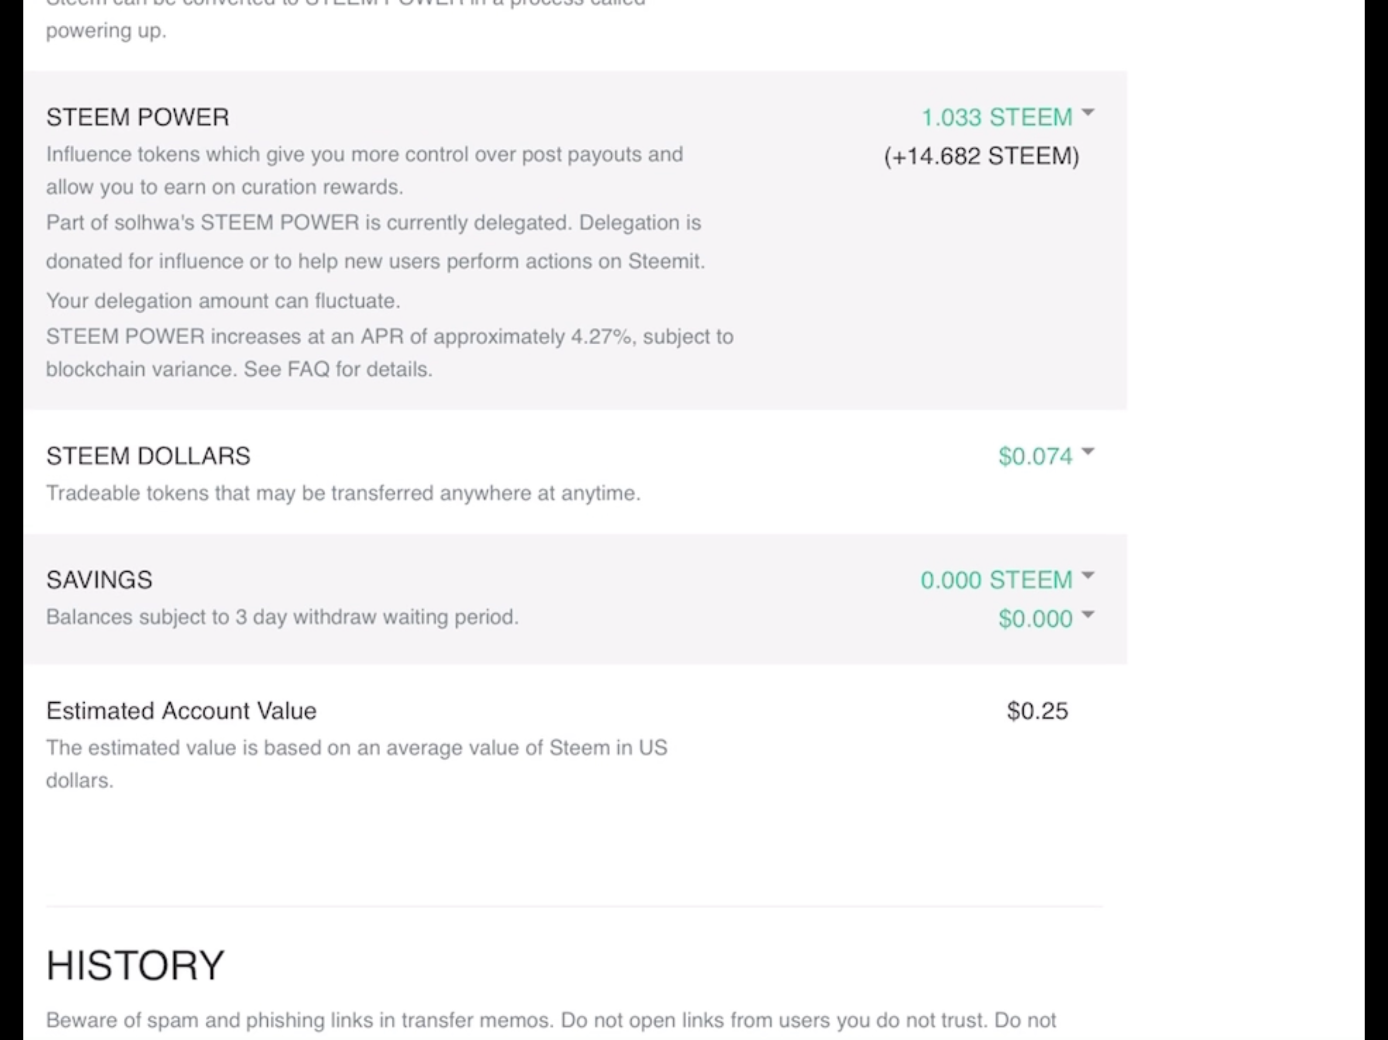Click the 3 day withdraw waiting period note
The image size is (1388, 1040).
coord(282,617)
